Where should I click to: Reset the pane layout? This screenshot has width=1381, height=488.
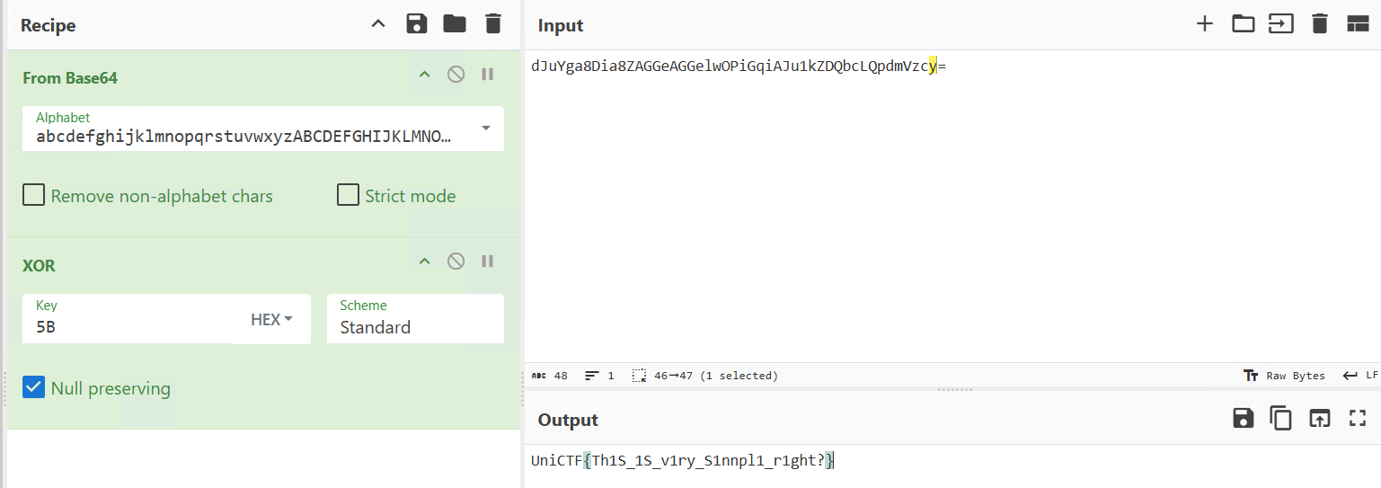1357,24
